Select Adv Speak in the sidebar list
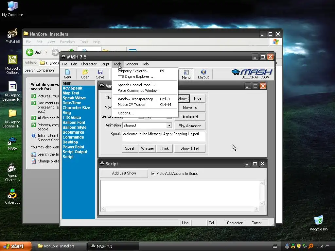The width and height of the screenshot is (335, 251). click(72, 88)
